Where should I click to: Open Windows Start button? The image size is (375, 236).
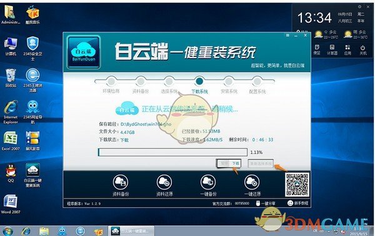[x=7, y=231]
